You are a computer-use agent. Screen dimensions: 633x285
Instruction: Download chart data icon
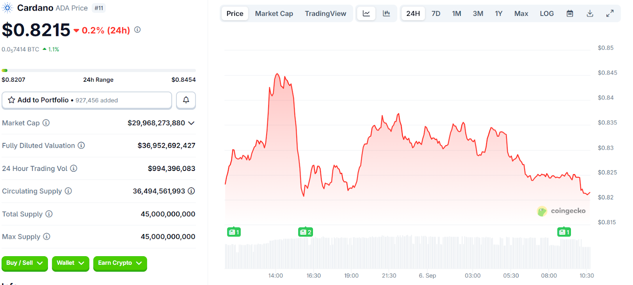(590, 13)
